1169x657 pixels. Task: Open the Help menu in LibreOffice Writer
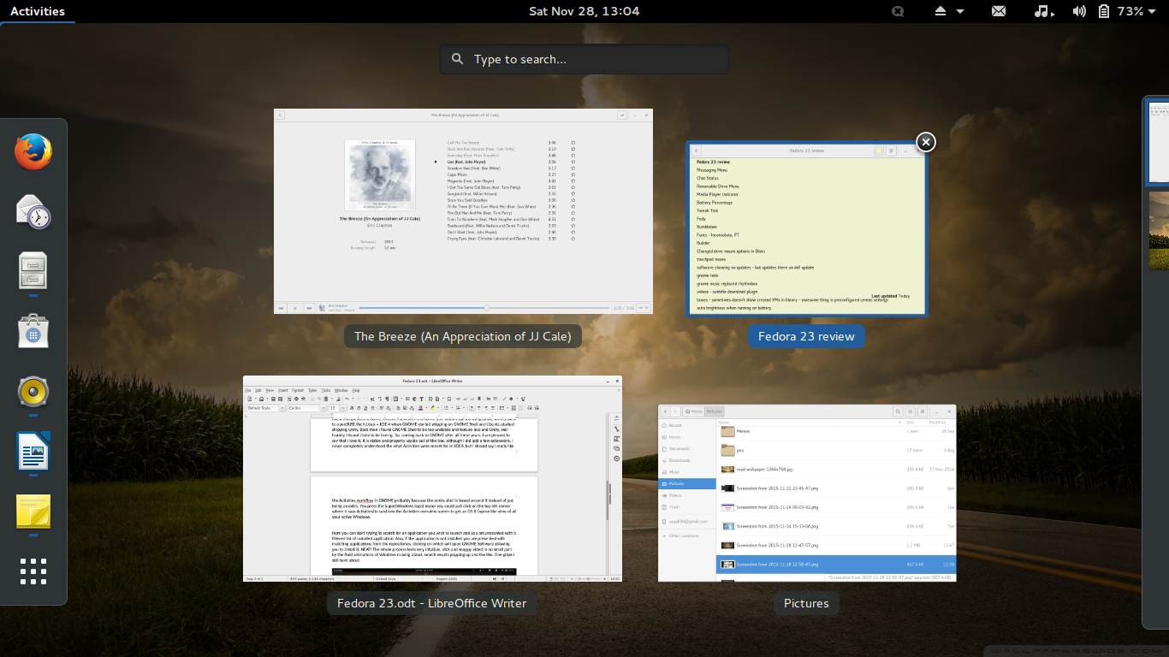click(x=356, y=390)
